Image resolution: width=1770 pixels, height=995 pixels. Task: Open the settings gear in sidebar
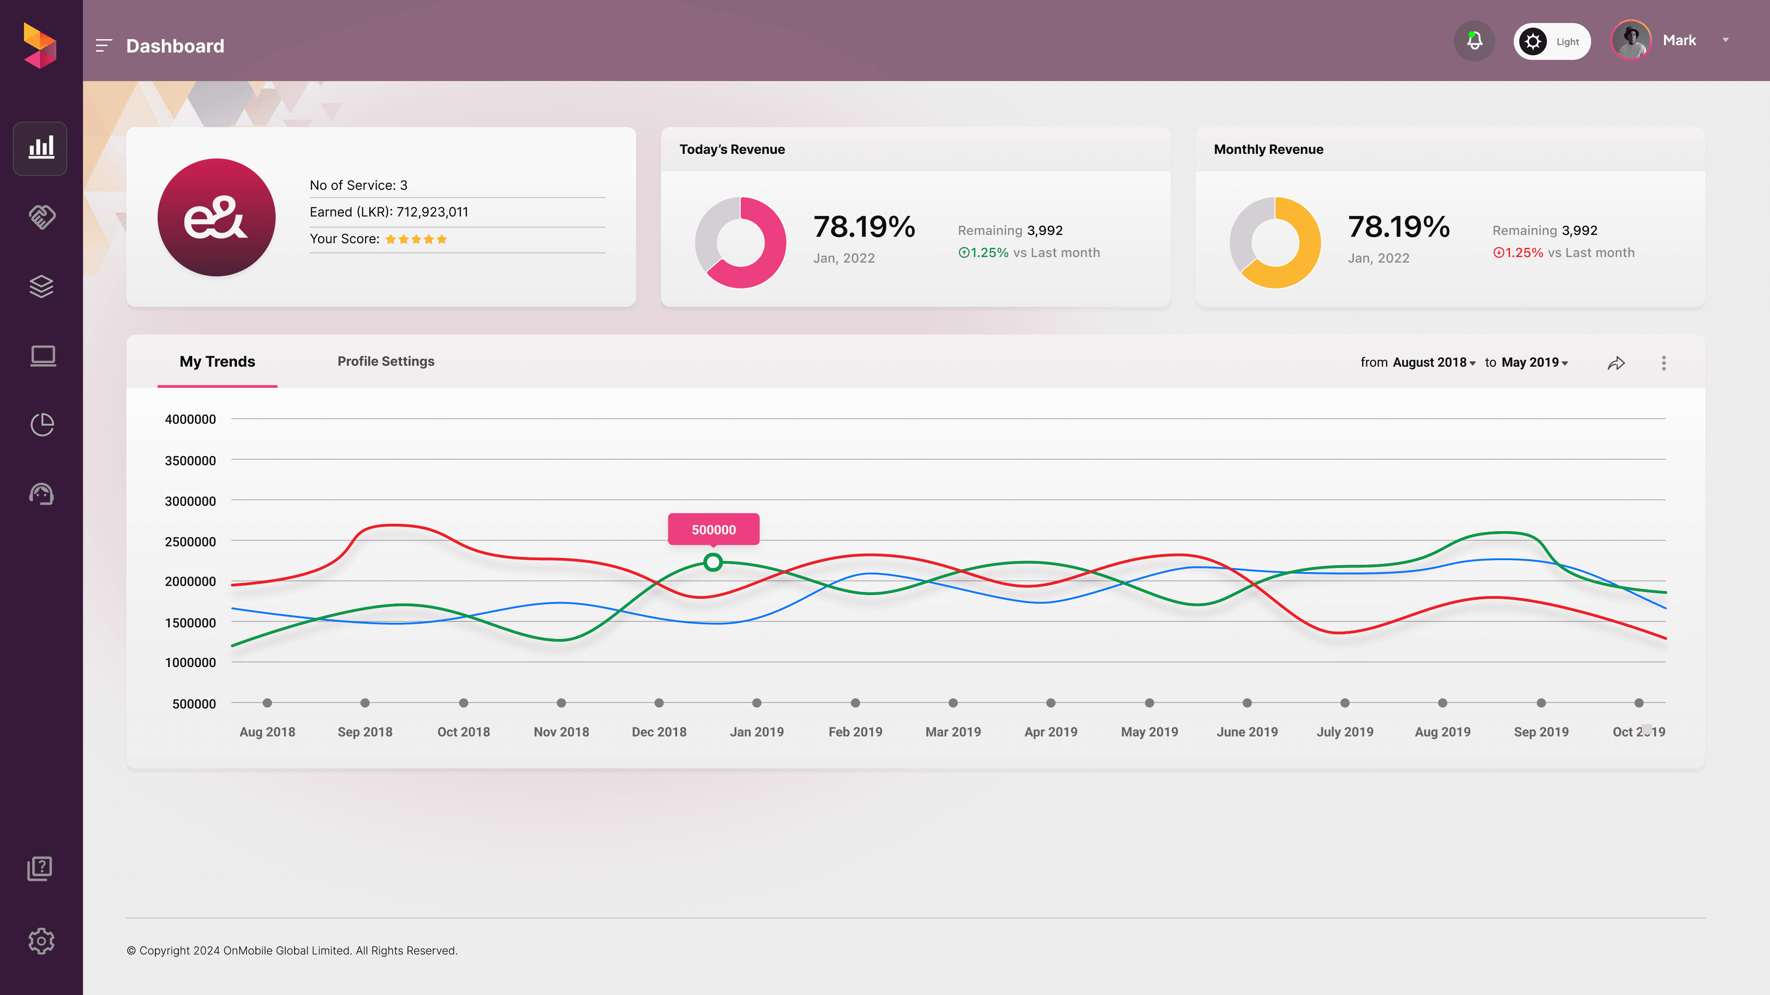click(x=41, y=941)
